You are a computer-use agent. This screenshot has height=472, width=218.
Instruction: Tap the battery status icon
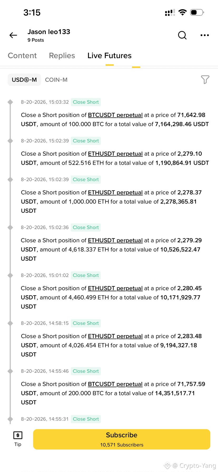tap(197, 12)
